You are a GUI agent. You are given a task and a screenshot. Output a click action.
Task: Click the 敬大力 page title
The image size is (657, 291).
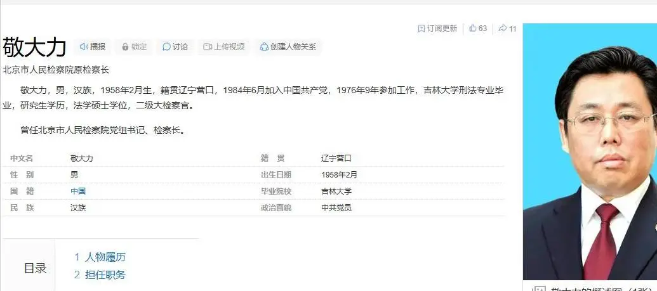[x=34, y=47]
